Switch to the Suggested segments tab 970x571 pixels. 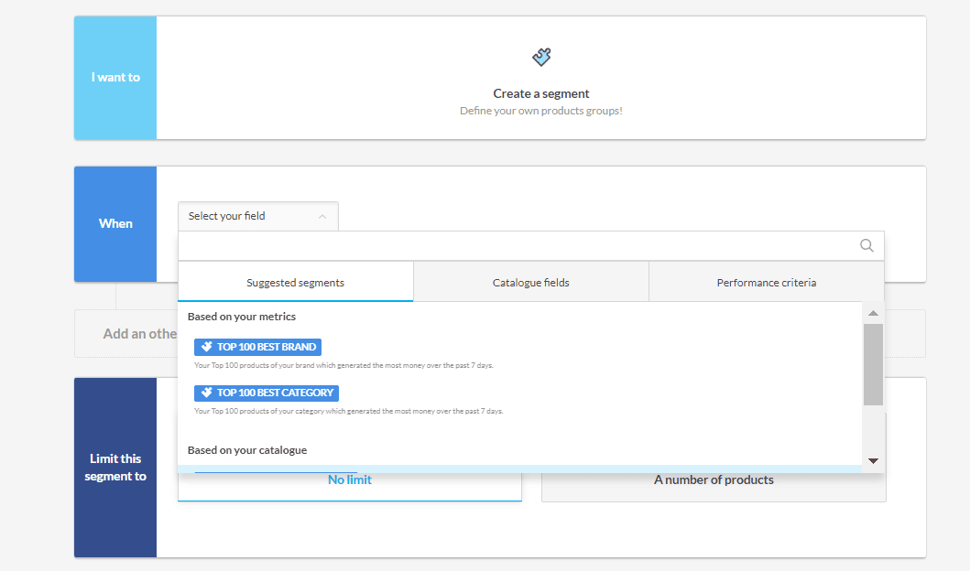point(296,283)
